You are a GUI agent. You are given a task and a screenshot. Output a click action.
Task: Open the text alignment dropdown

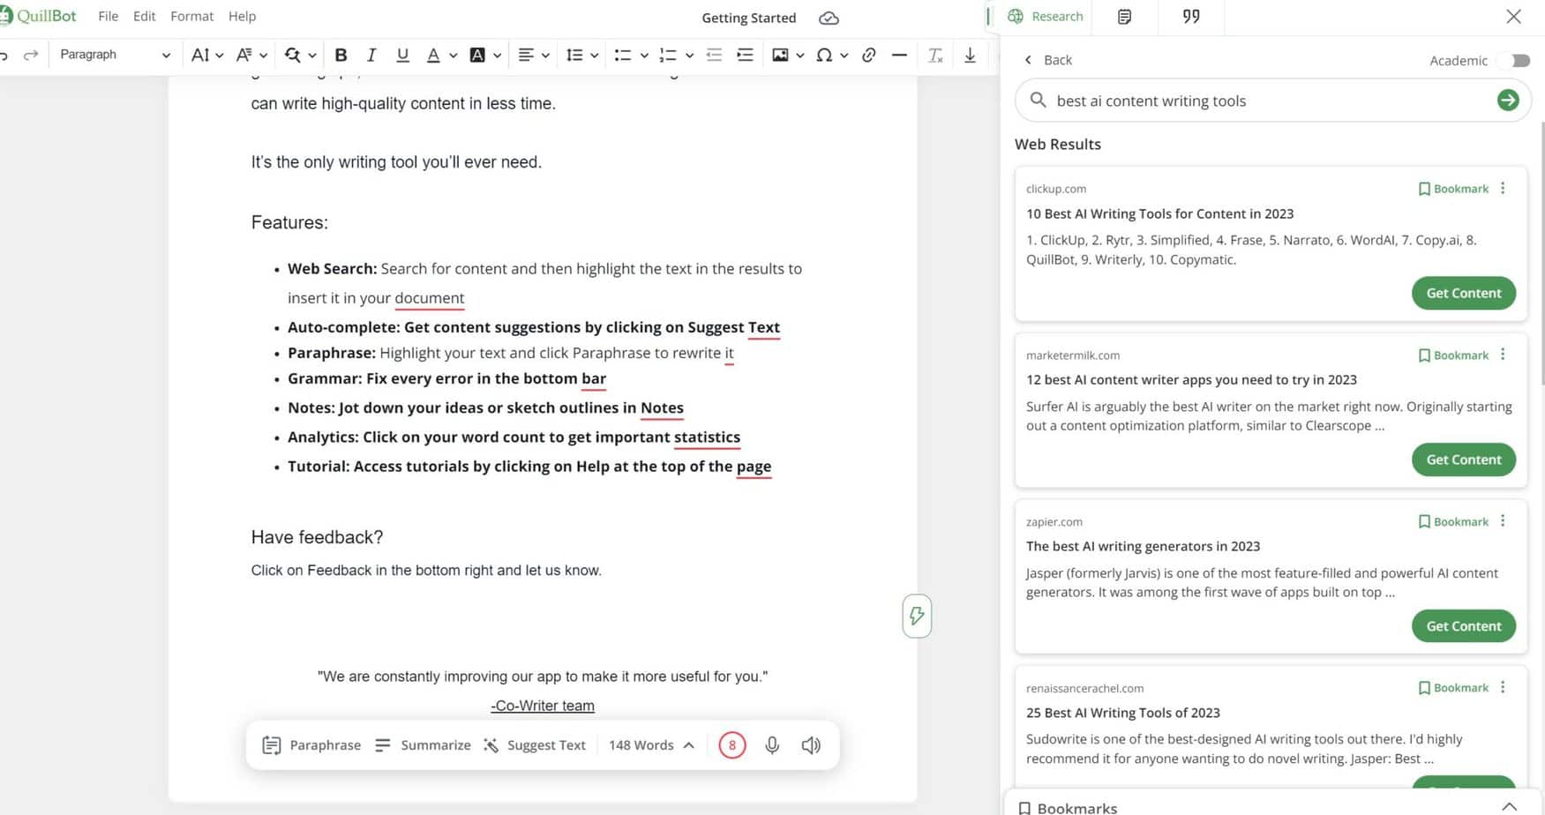(533, 55)
